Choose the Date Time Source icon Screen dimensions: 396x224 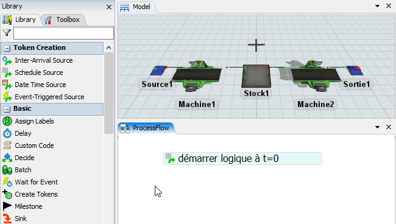(x=7, y=85)
